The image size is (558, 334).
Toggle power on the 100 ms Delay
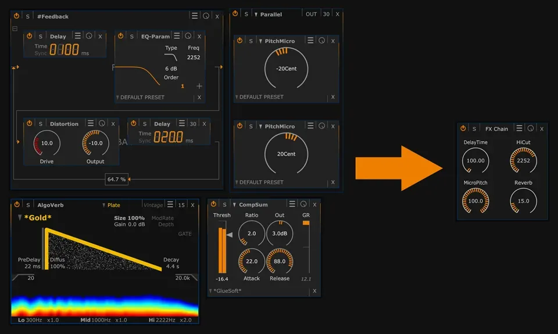[30, 35]
